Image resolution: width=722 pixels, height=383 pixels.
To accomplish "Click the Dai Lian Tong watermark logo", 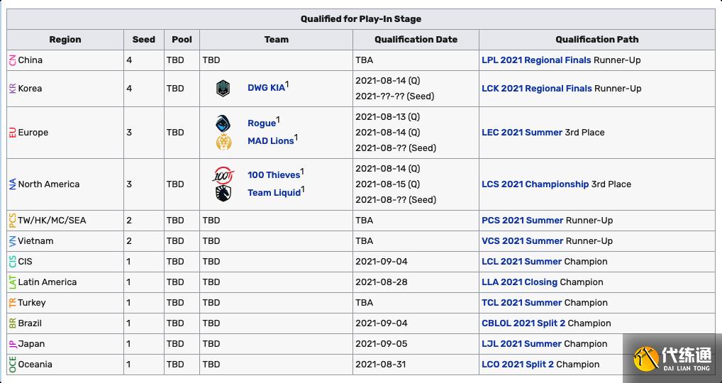I will pyautogui.click(x=672, y=358).
